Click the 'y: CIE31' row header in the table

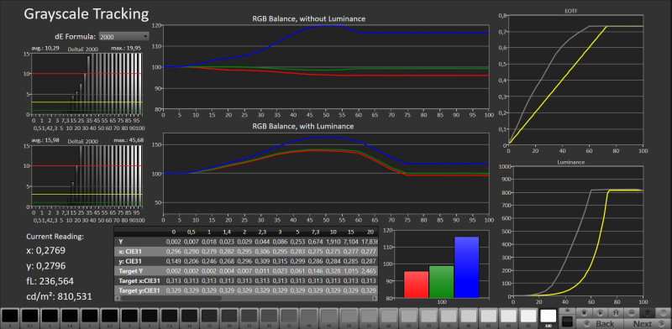click(131, 261)
